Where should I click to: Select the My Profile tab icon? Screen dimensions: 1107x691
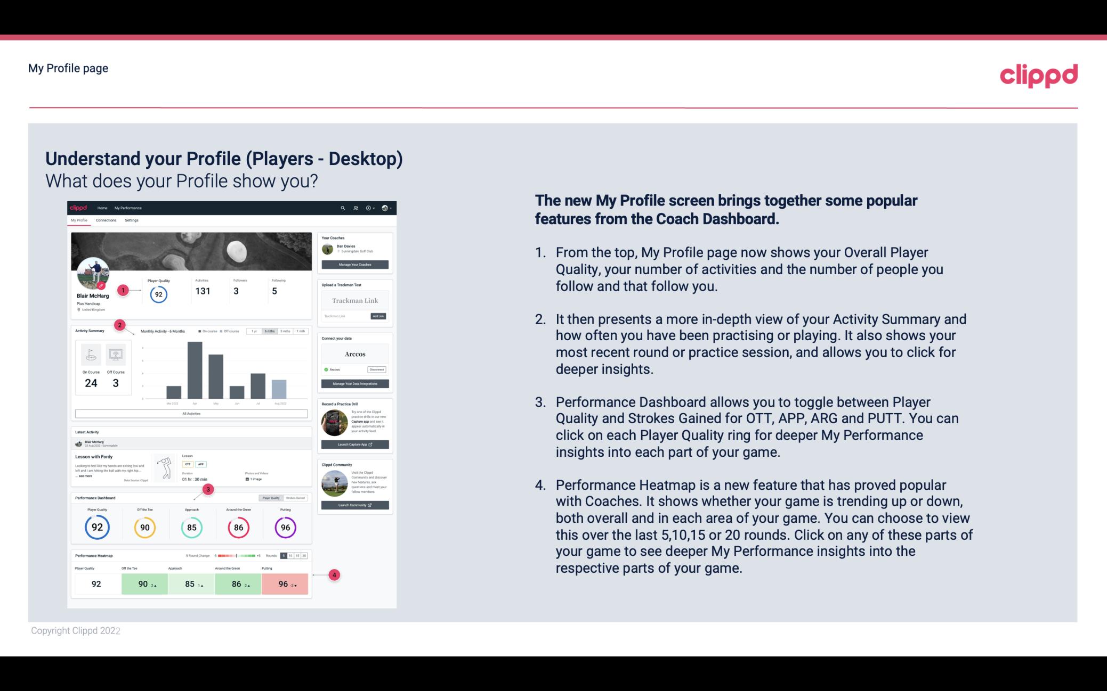click(80, 221)
